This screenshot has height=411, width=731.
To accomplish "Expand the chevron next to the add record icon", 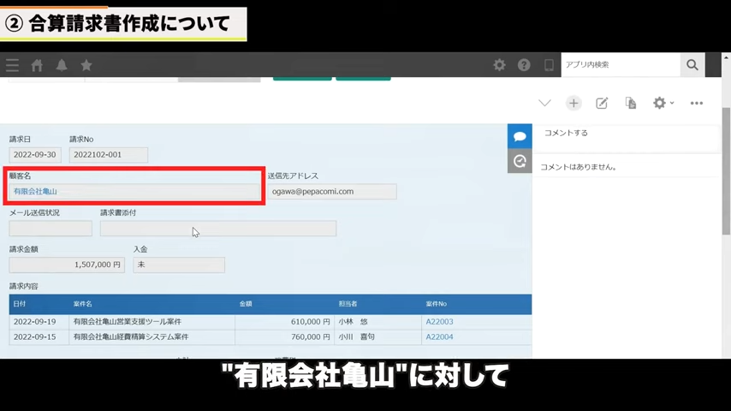I will pos(544,103).
